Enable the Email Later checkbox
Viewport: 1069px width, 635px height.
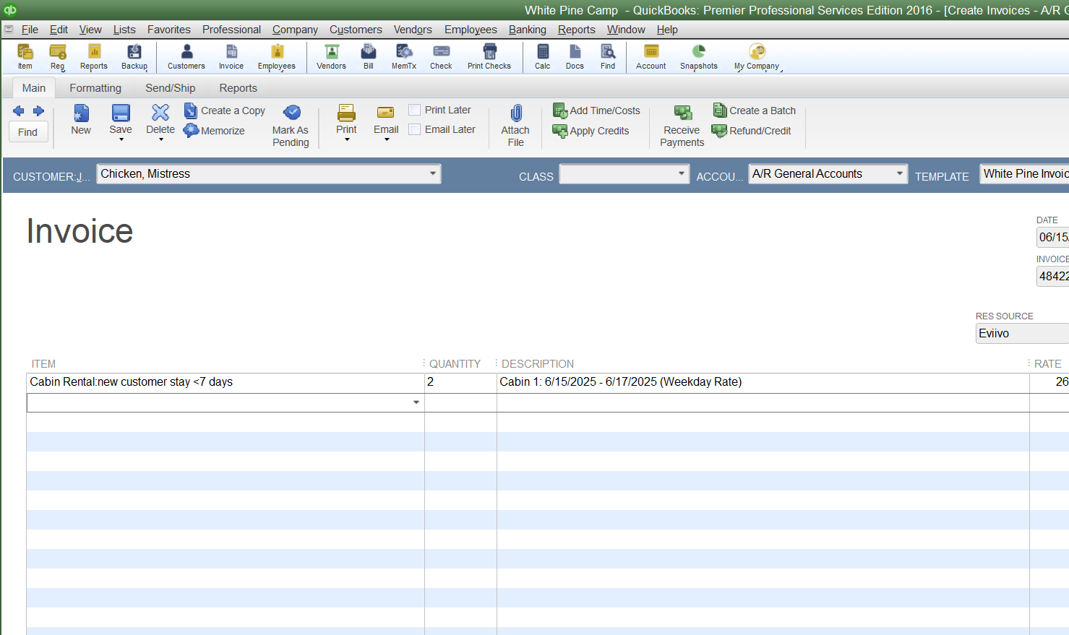pyautogui.click(x=415, y=129)
